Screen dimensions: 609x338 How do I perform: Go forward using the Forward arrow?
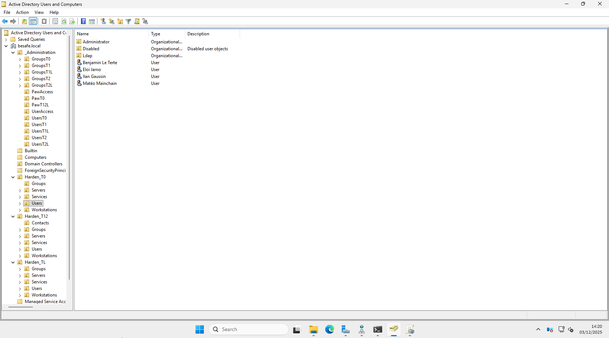[13, 21]
